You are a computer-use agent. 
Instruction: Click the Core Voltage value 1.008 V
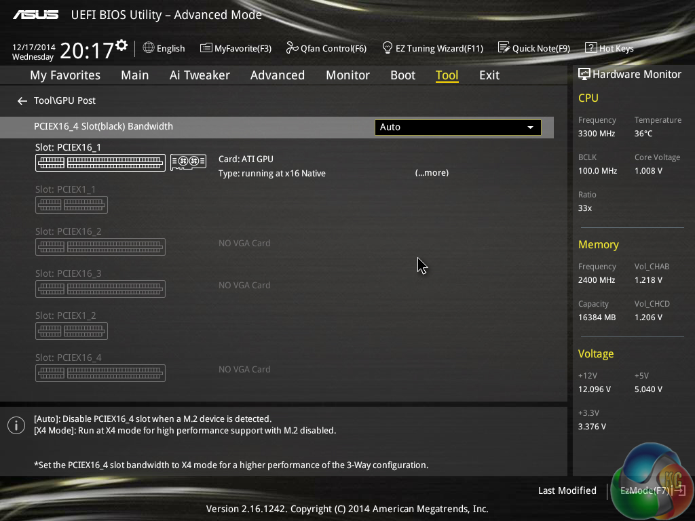[x=648, y=170]
